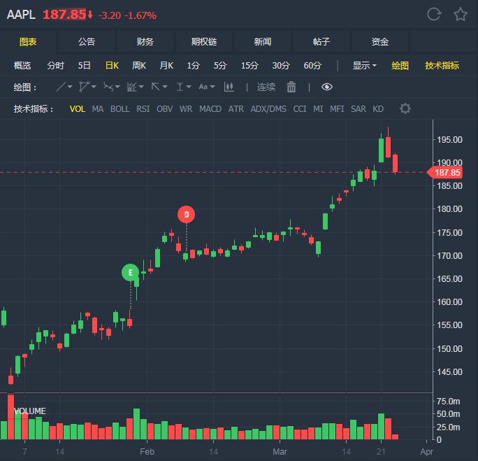Viewport: 478px width, 461px height.
Task: Click the red D dividend marker
Action: (x=187, y=215)
